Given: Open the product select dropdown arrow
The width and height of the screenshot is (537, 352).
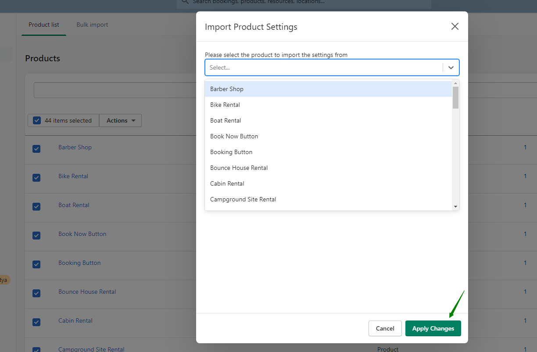Looking at the screenshot, I should (x=451, y=67).
